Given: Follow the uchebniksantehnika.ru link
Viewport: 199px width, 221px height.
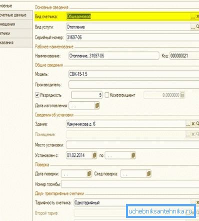Looking at the screenshot, I should click(160, 211).
